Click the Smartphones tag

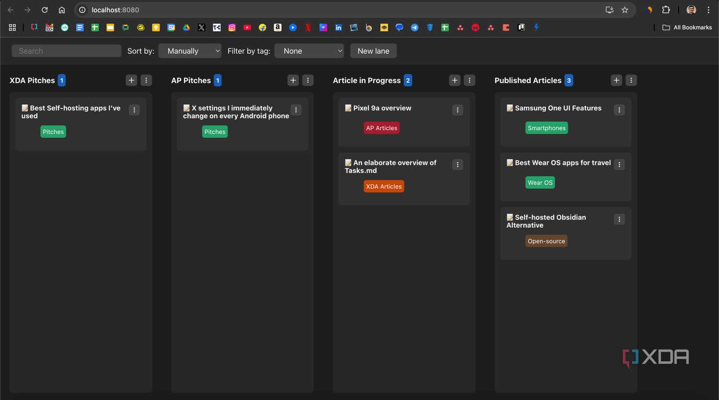(546, 128)
